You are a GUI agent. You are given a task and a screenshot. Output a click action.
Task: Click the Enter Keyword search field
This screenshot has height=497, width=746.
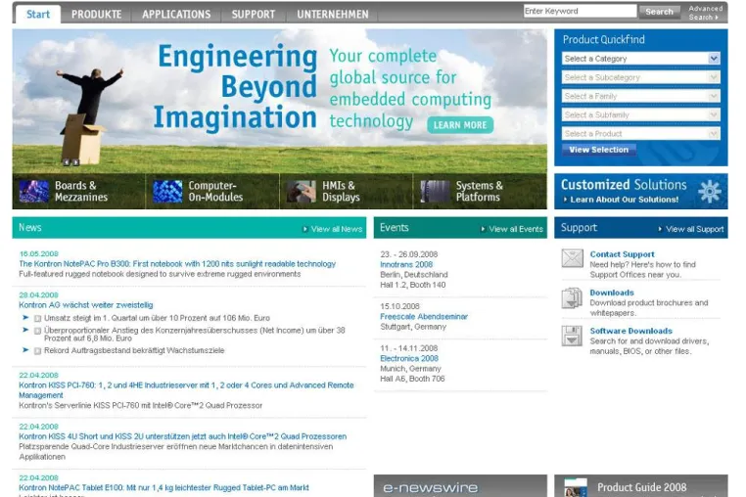580,11
